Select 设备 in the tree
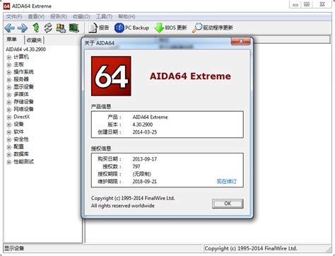335x256 pixels. (x=18, y=124)
